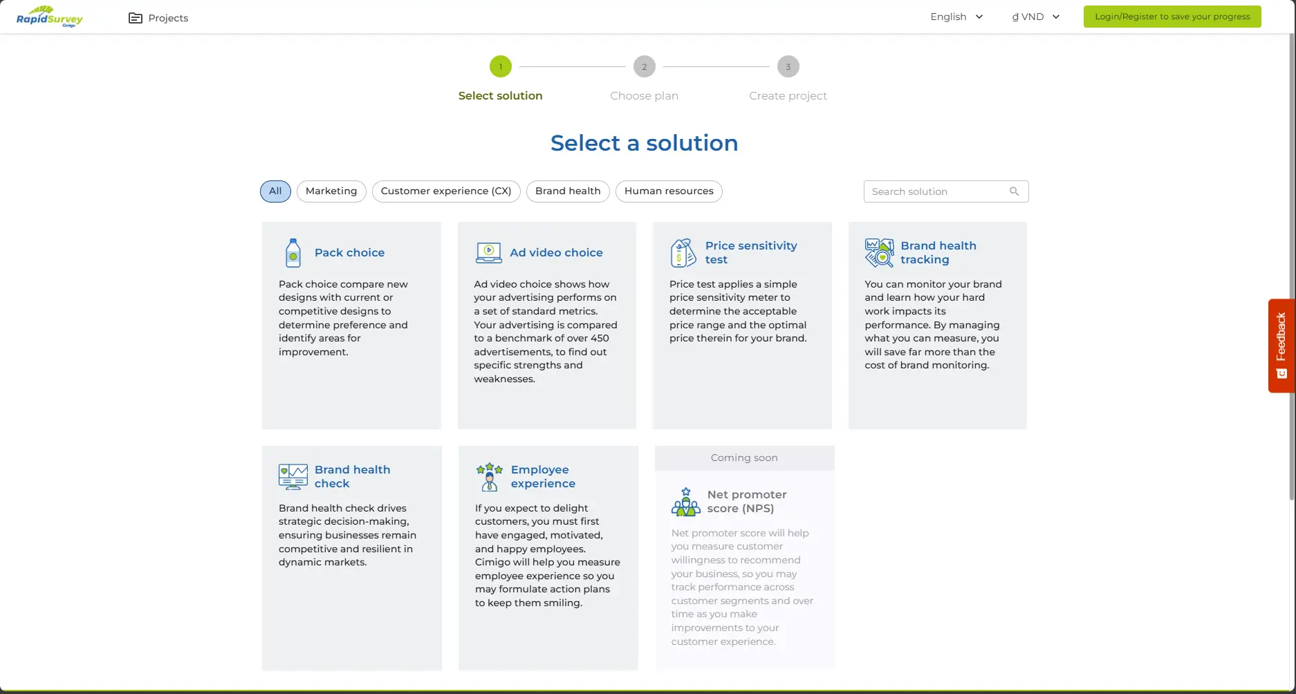Screen dimensions: 1296x694
Task: Select the Brand health filter tab
Action: tap(568, 191)
